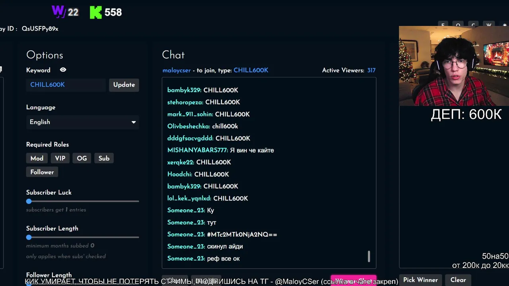
Task: Click the green Kick logo beside 558
Action: click(96, 12)
